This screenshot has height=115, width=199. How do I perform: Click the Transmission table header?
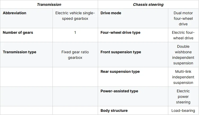coord(49,4)
